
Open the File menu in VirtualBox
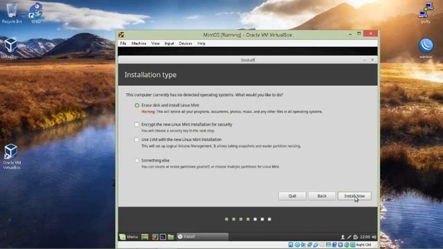[x=123, y=44]
